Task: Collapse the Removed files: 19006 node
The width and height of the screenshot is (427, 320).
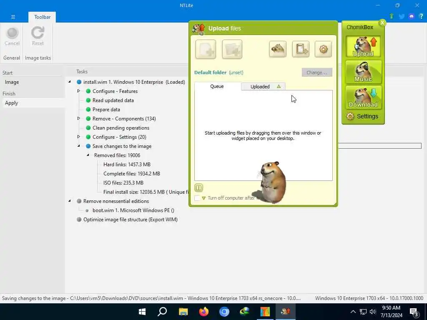Action: [x=88, y=155]
